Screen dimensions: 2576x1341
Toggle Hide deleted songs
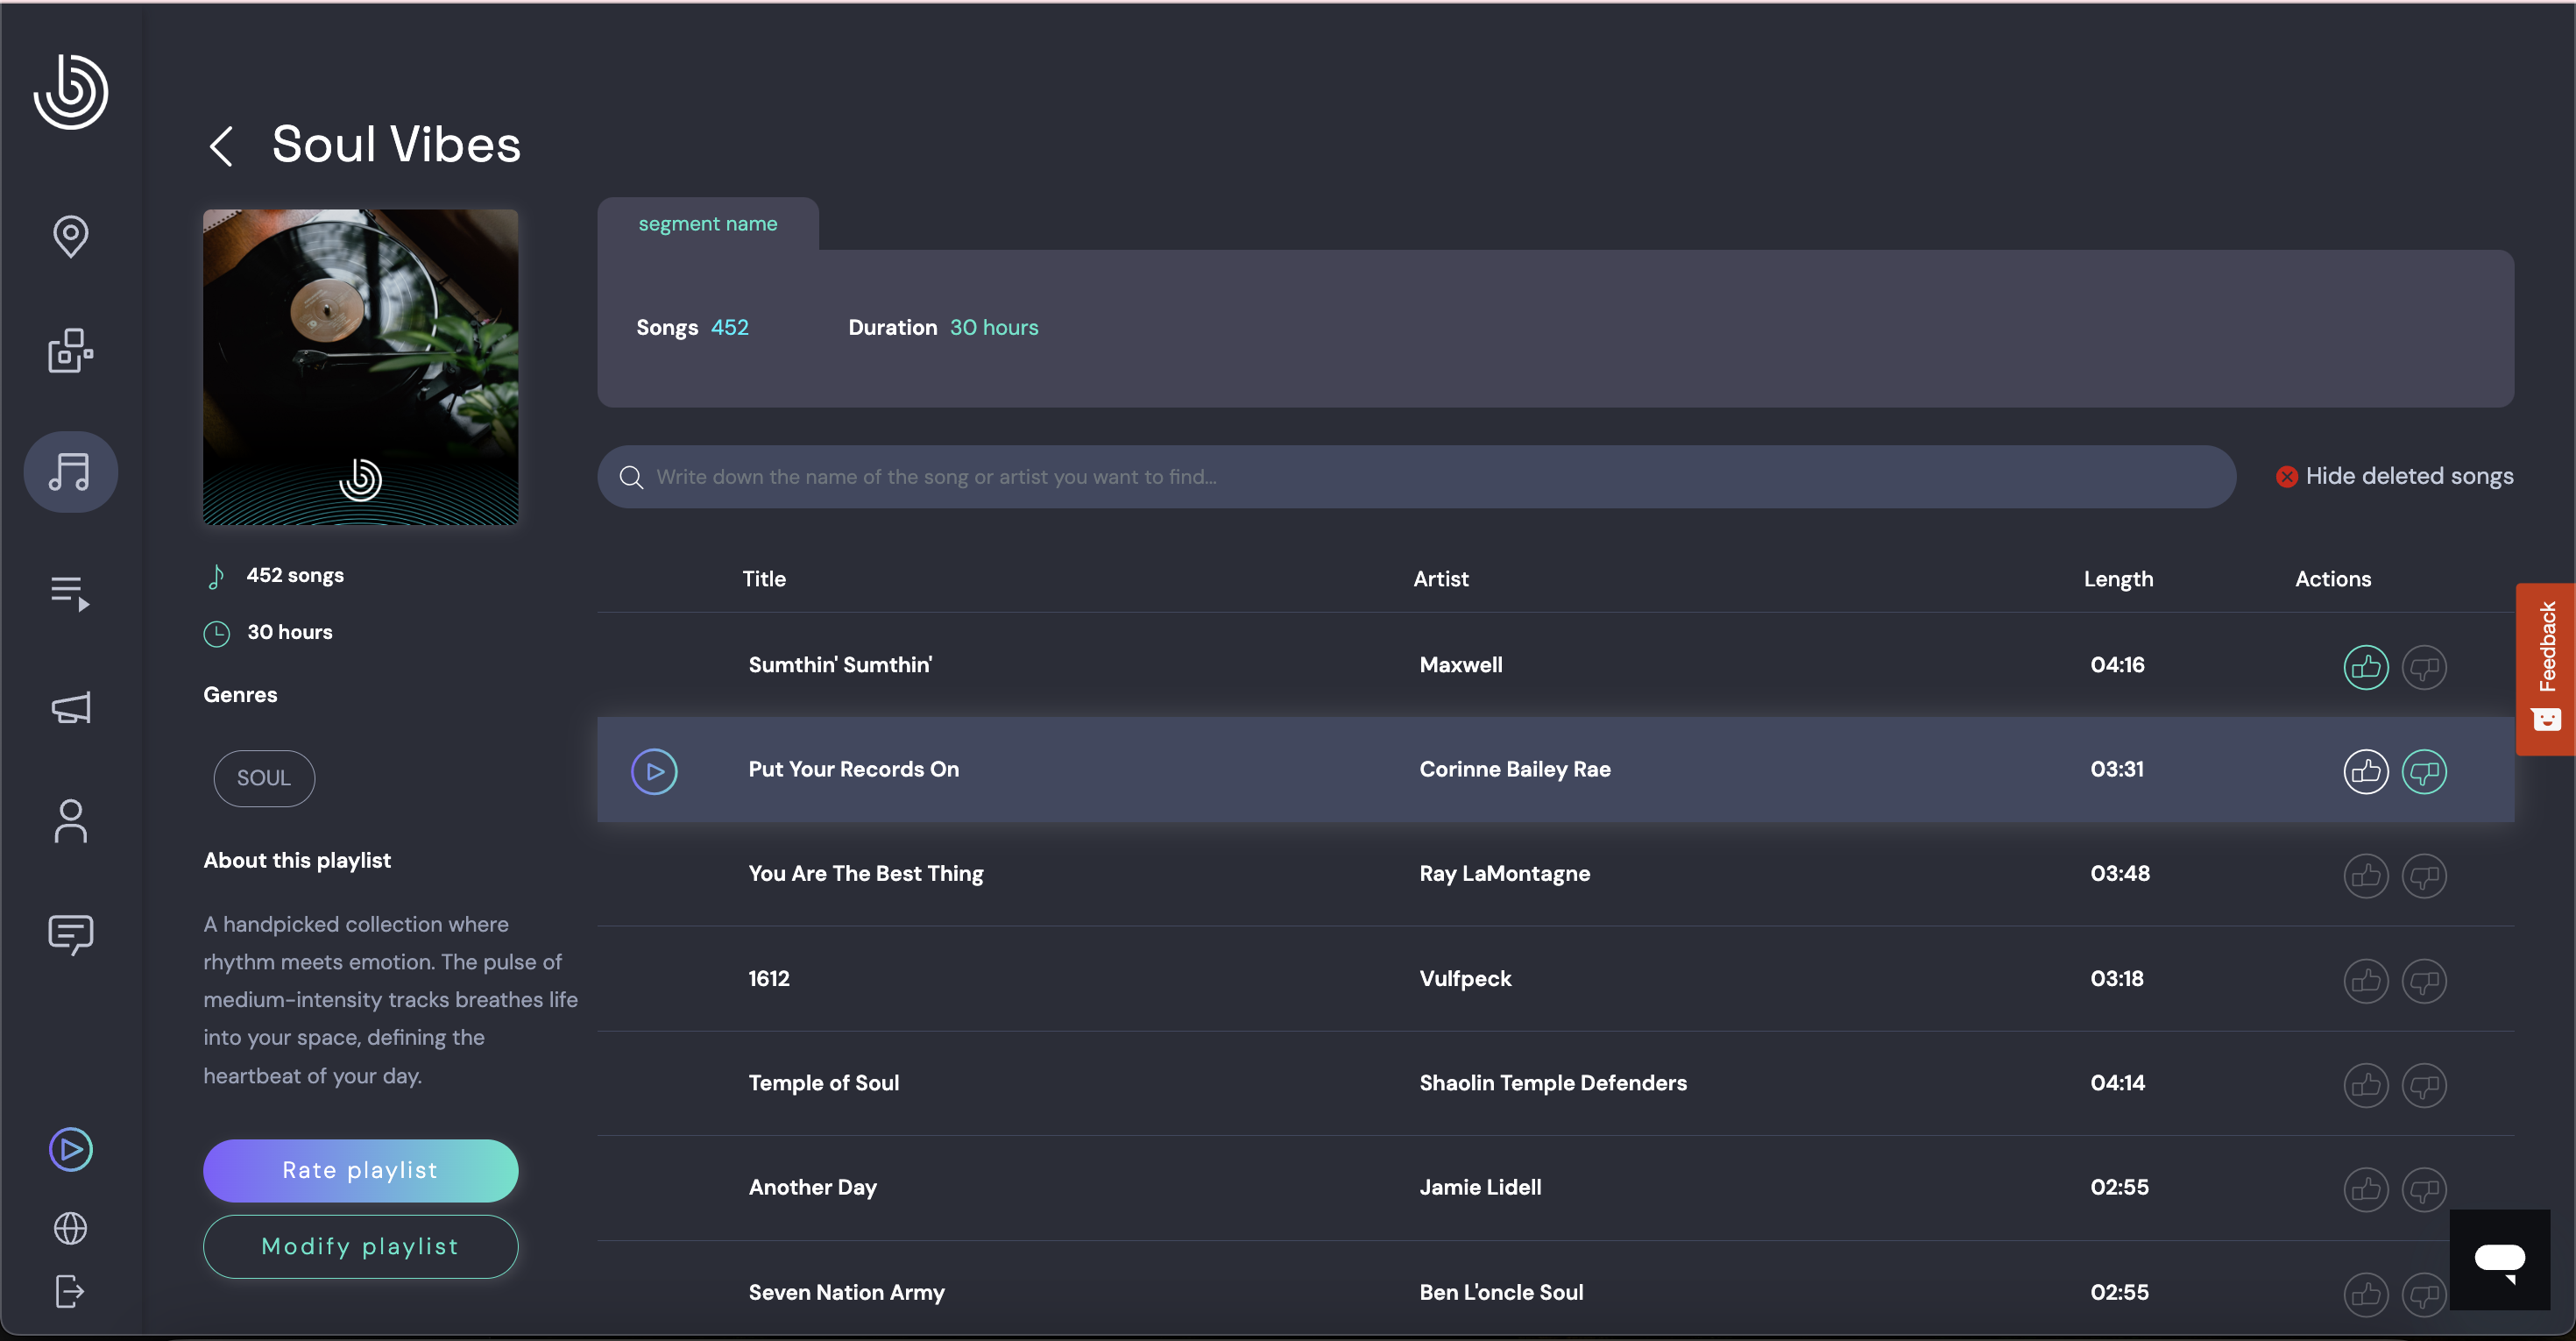click(2394, 477)
